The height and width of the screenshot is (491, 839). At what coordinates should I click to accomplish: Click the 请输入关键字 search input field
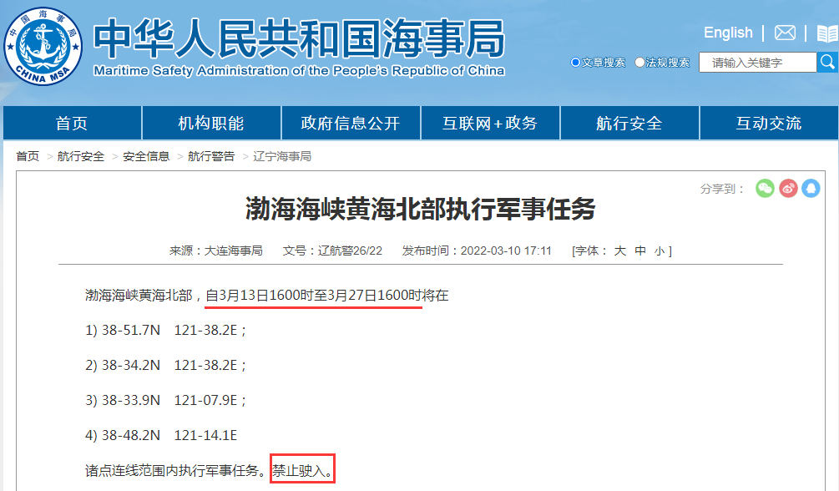pos(756,62)
